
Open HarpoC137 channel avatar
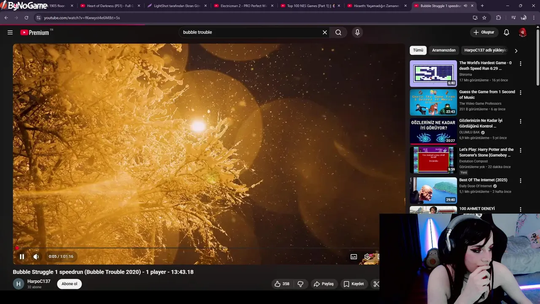point(18,284)
